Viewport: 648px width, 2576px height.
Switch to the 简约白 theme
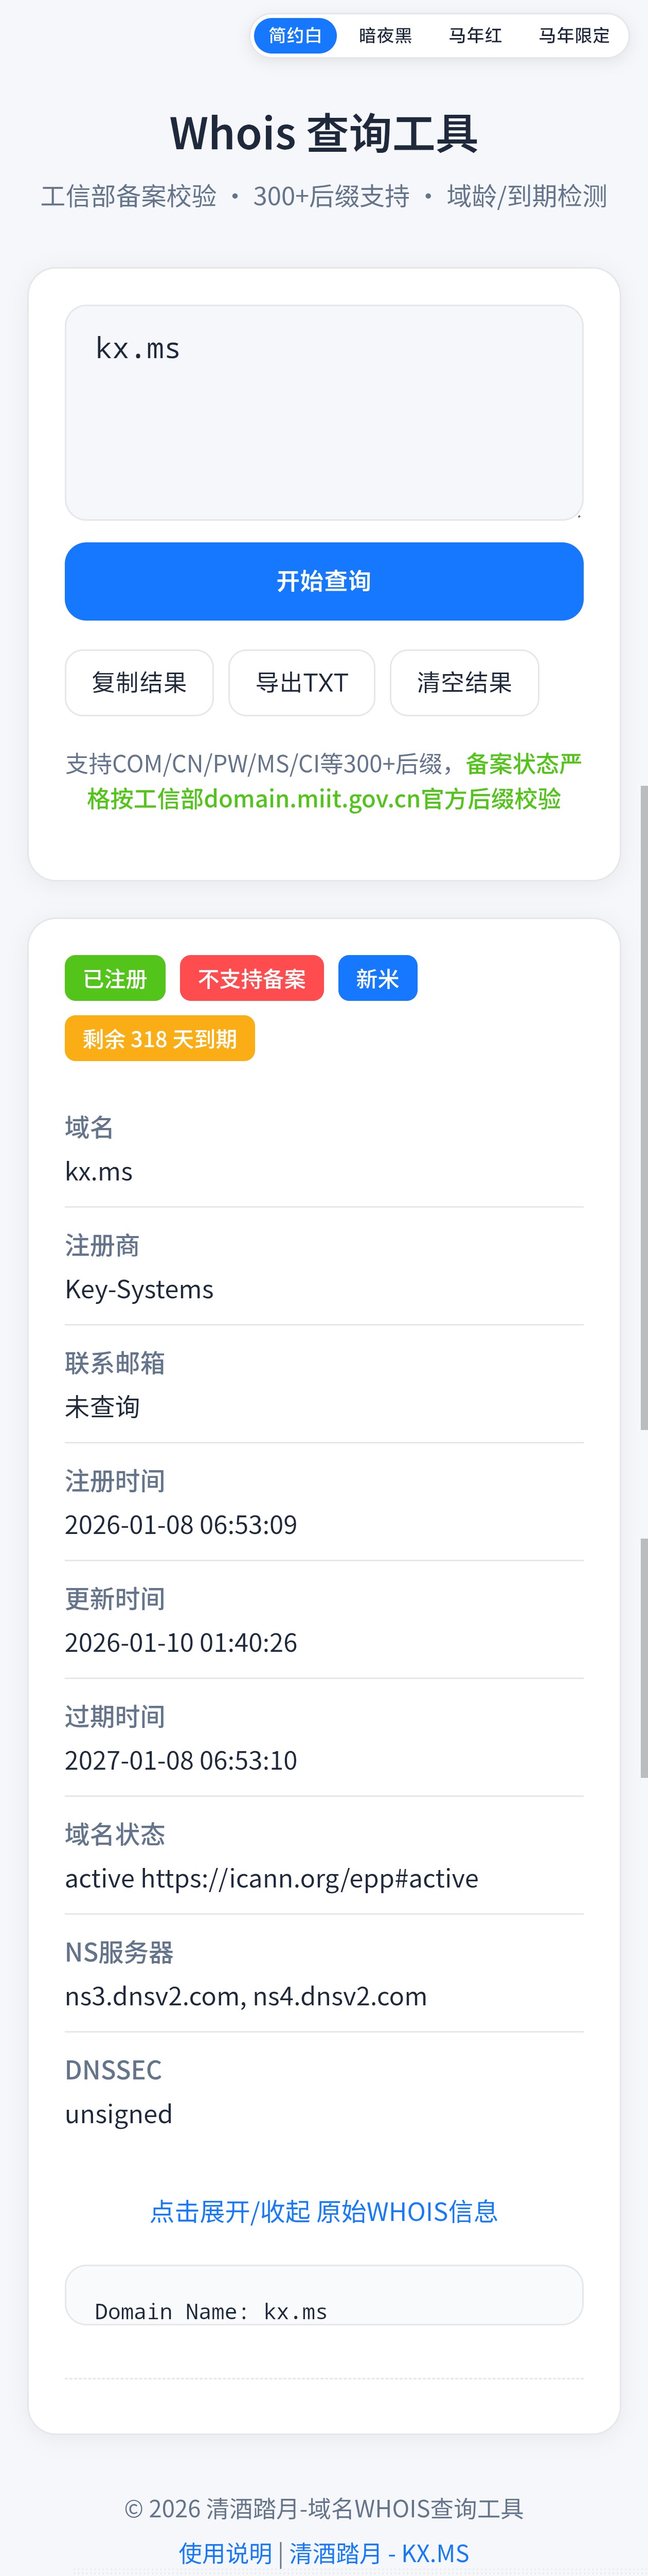295,36
